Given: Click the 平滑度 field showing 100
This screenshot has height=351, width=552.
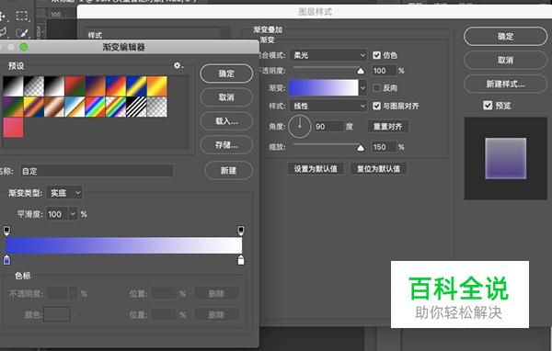Looking at the screenshot, I should click(57, 214).
